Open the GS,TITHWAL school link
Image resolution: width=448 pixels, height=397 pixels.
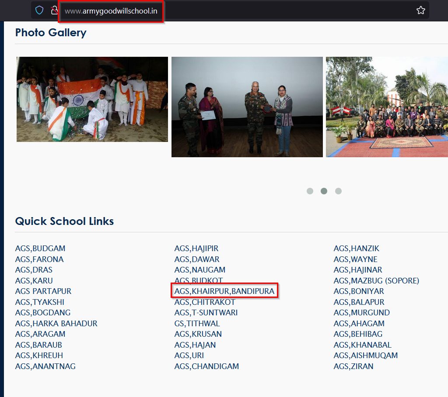tap(197, 324)
